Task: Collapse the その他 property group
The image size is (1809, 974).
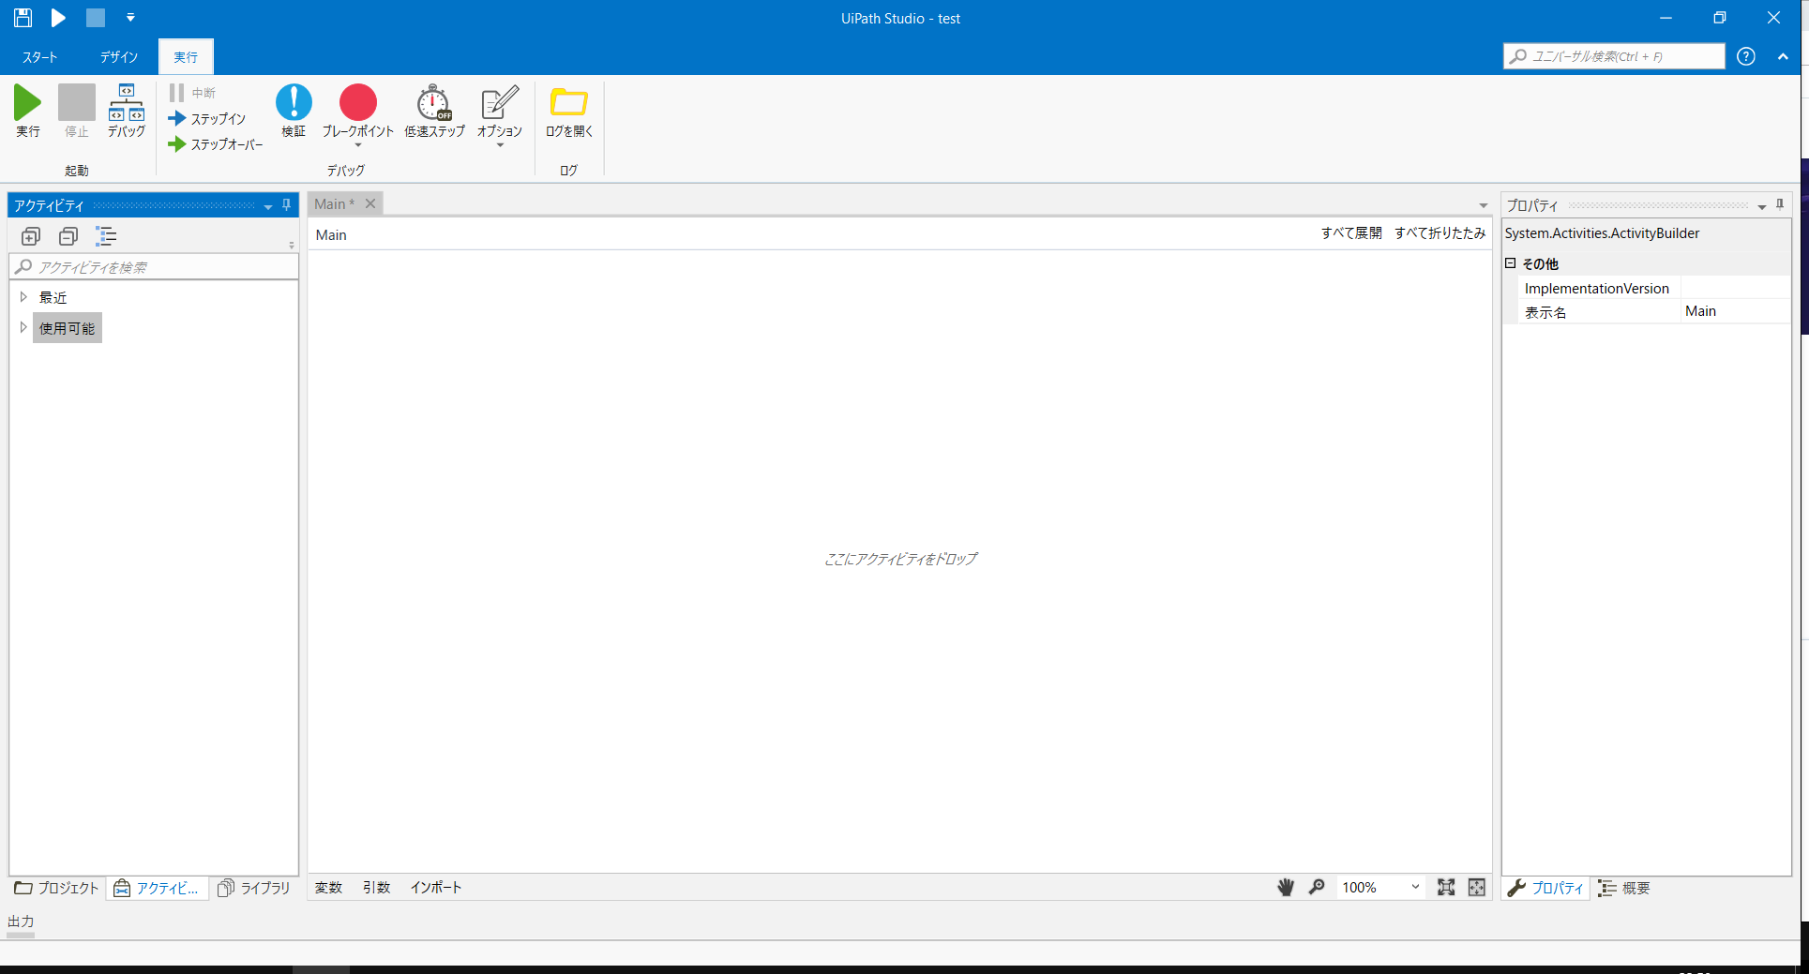Action: (1511, 263)
